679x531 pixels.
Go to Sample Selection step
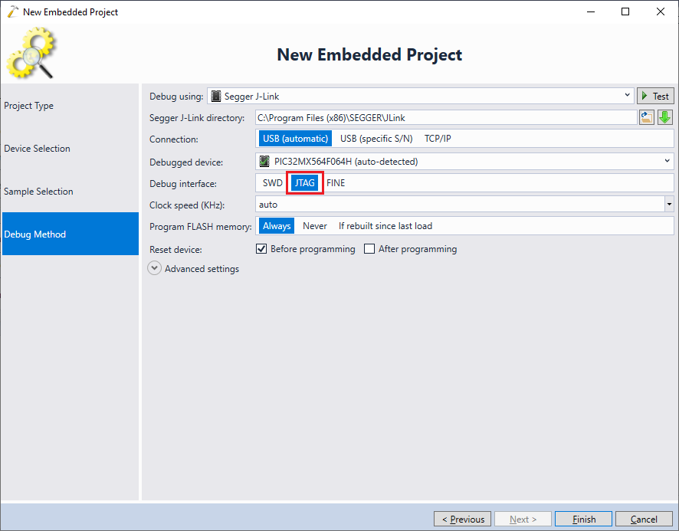[71, 191]
